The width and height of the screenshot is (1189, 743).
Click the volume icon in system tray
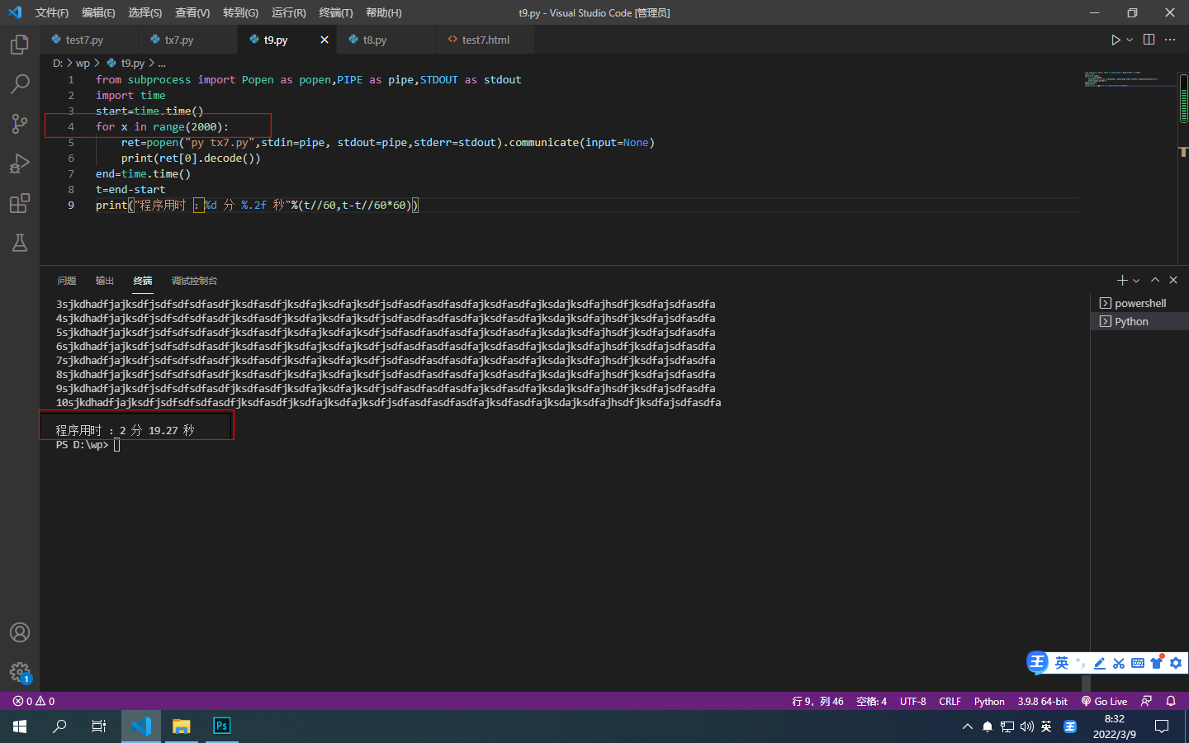pos(1026,726)
